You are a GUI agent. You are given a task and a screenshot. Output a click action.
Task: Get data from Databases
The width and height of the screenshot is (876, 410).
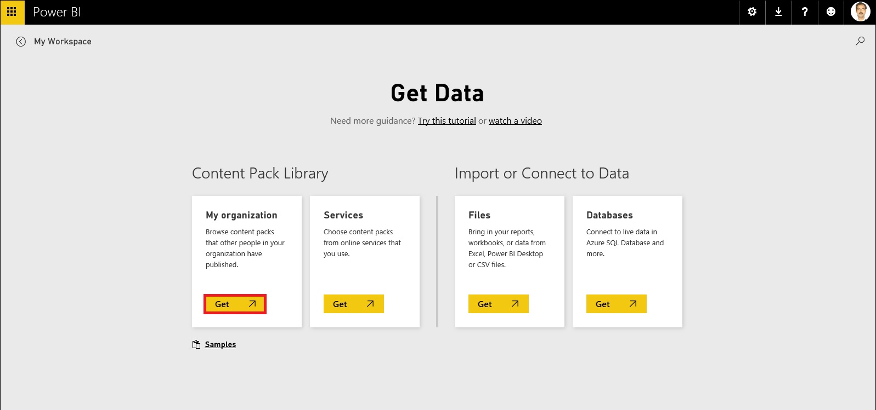click(x=616, y=303)
